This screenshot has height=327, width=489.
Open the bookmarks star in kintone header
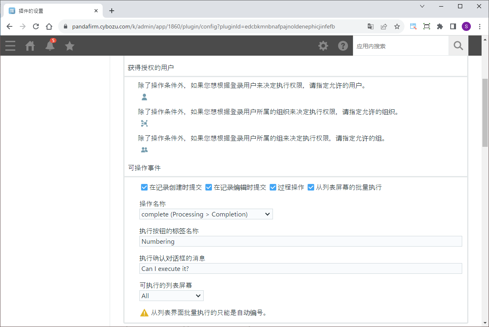(x=70, y=46)
